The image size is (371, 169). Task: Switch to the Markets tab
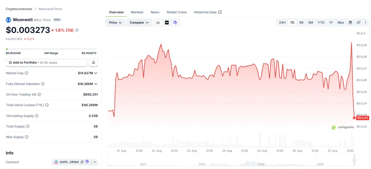point(137,12)
